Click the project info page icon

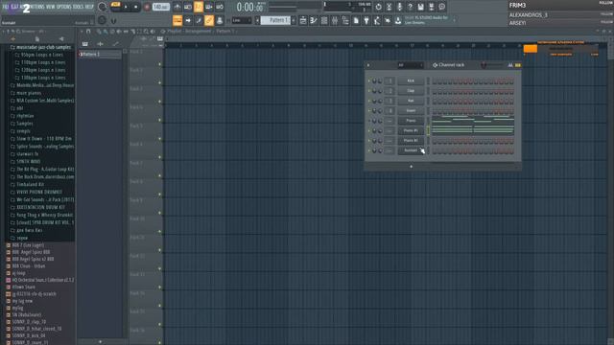[356, 20]
